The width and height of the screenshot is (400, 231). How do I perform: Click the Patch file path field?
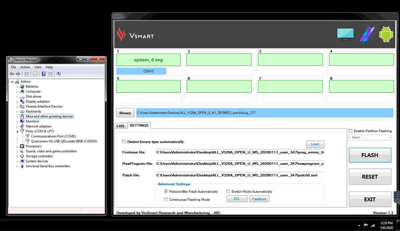point(240,175)
